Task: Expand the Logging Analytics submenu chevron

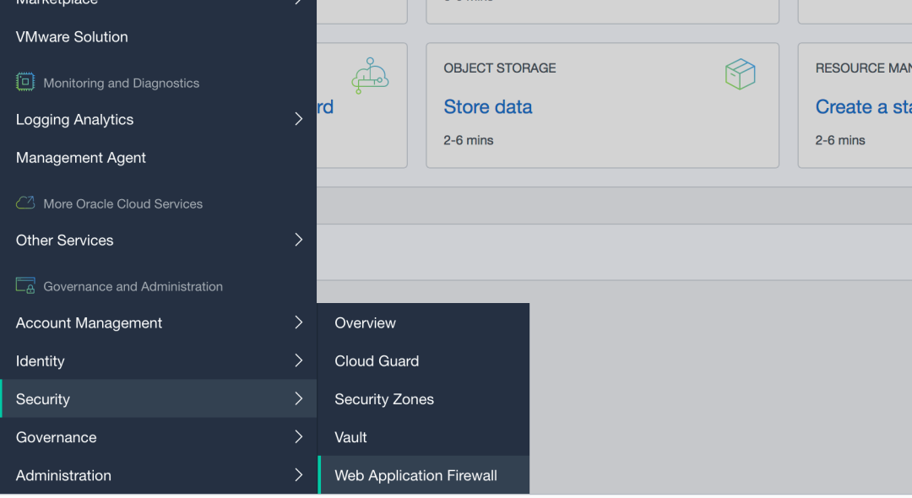Action: coord(298,119)
